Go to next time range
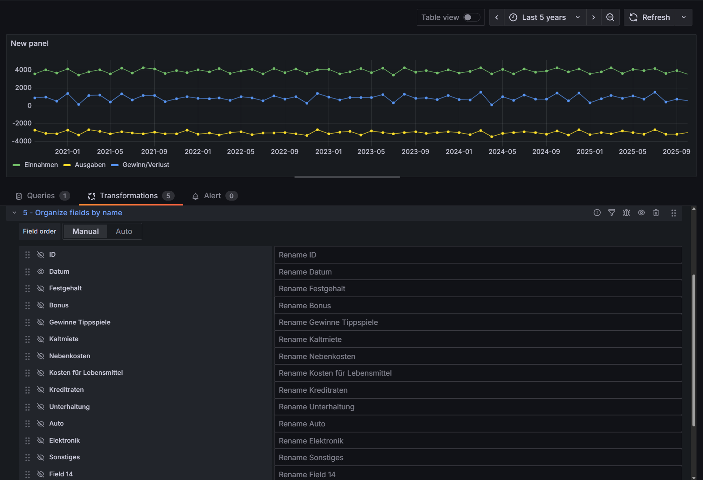703x480 pixels. (593, 17)
